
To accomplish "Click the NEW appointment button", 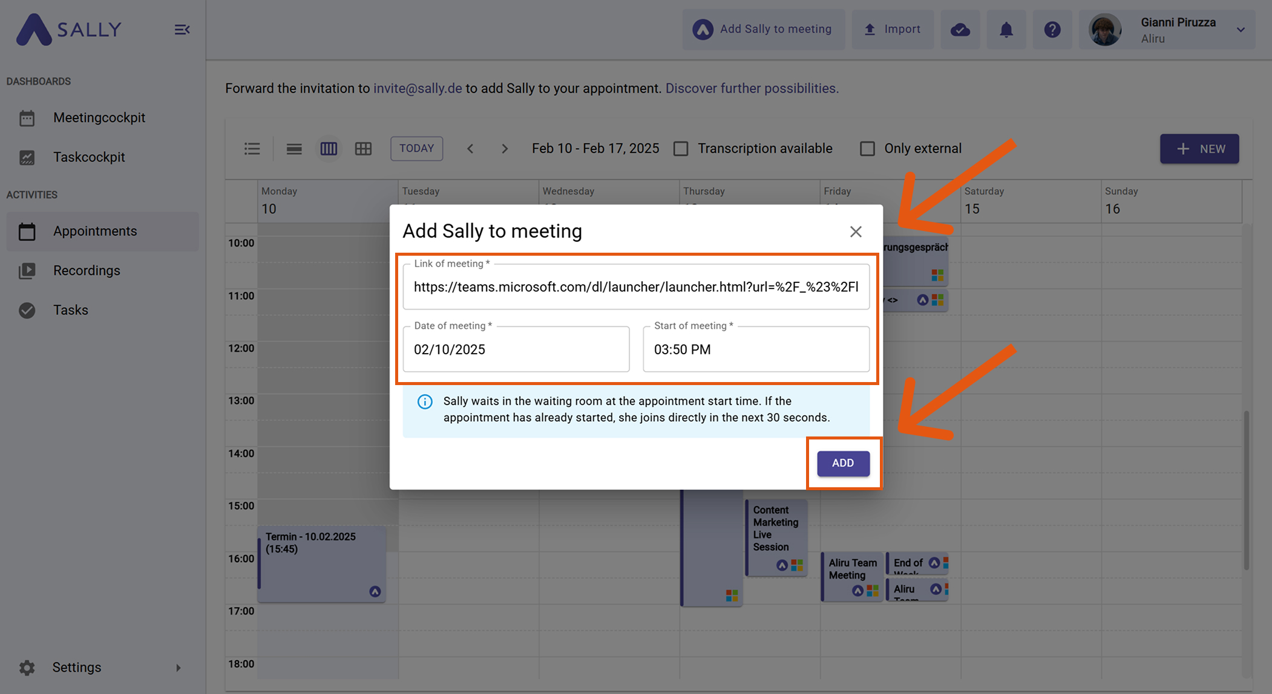I will click(x=1199, y=149).
